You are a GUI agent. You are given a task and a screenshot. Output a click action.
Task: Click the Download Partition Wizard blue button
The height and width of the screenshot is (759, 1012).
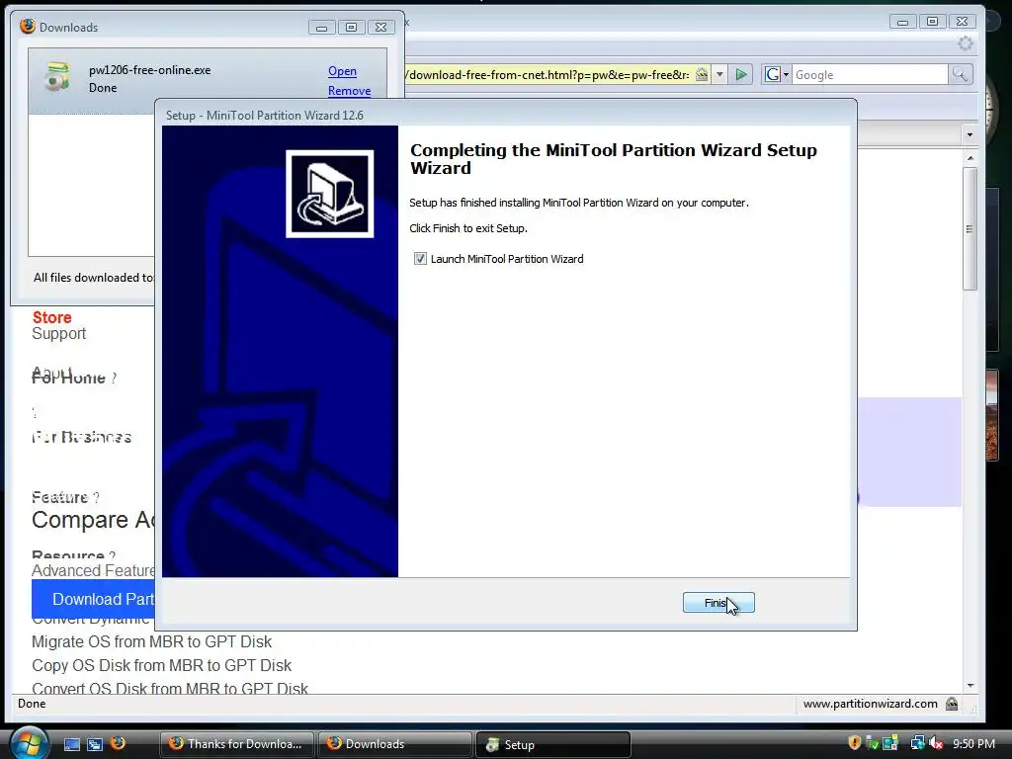click(x=93, y=599)
